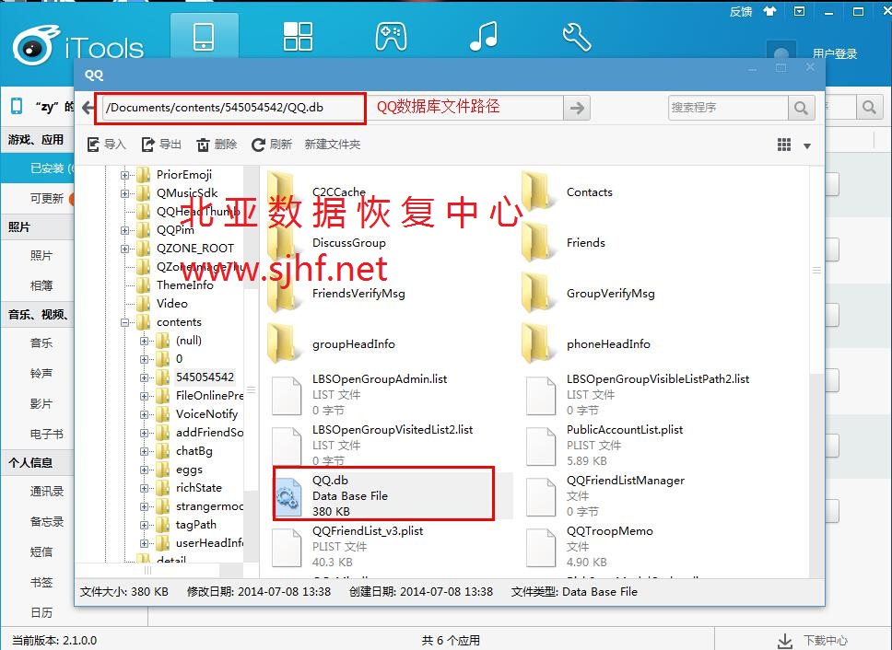
Task: Open the phoneHeadInfo folder icon
Action: coord(537,342)
